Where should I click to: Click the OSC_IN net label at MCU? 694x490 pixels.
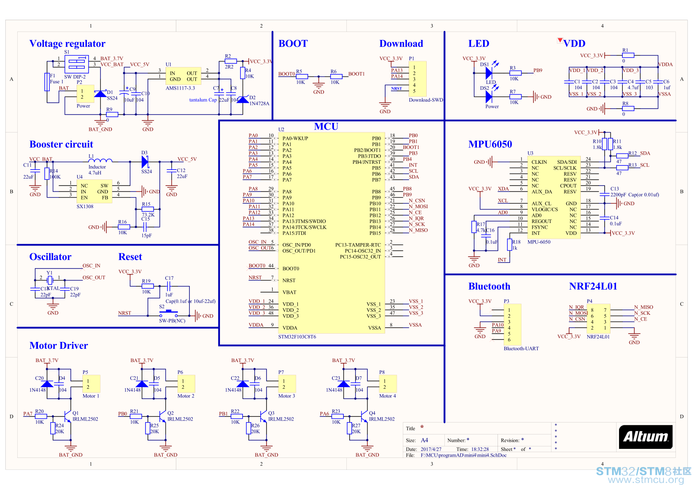257,242
